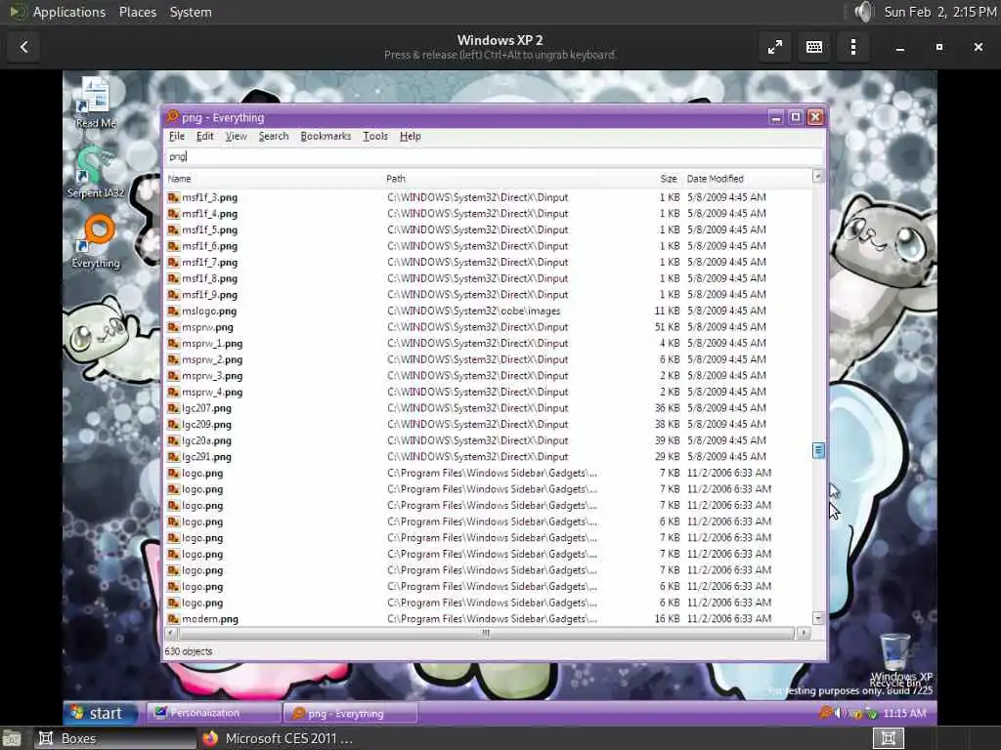The width and height of the screenshot is (1001, 750).
Task: Click the GNOME panel date and time
Action: point(939,12)
